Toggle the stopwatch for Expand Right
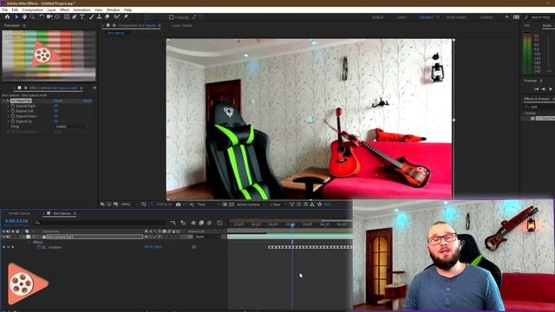 (13, 106)
